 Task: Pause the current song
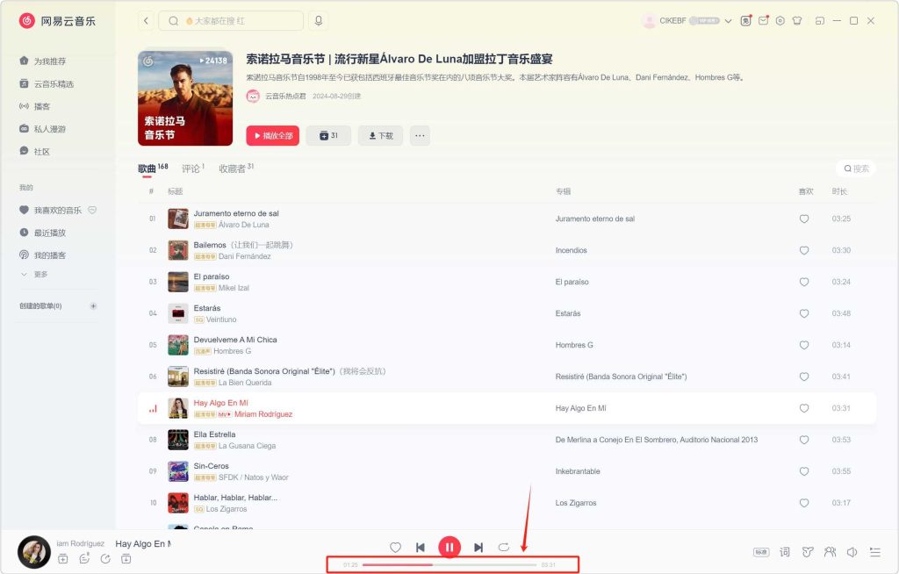(449, 547)
